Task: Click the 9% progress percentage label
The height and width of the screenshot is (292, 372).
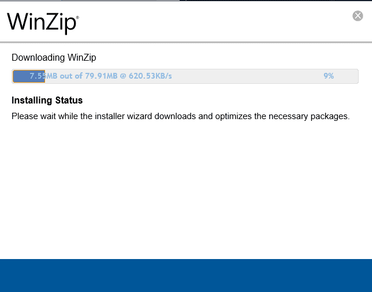Action: click(x=329, y=76)
